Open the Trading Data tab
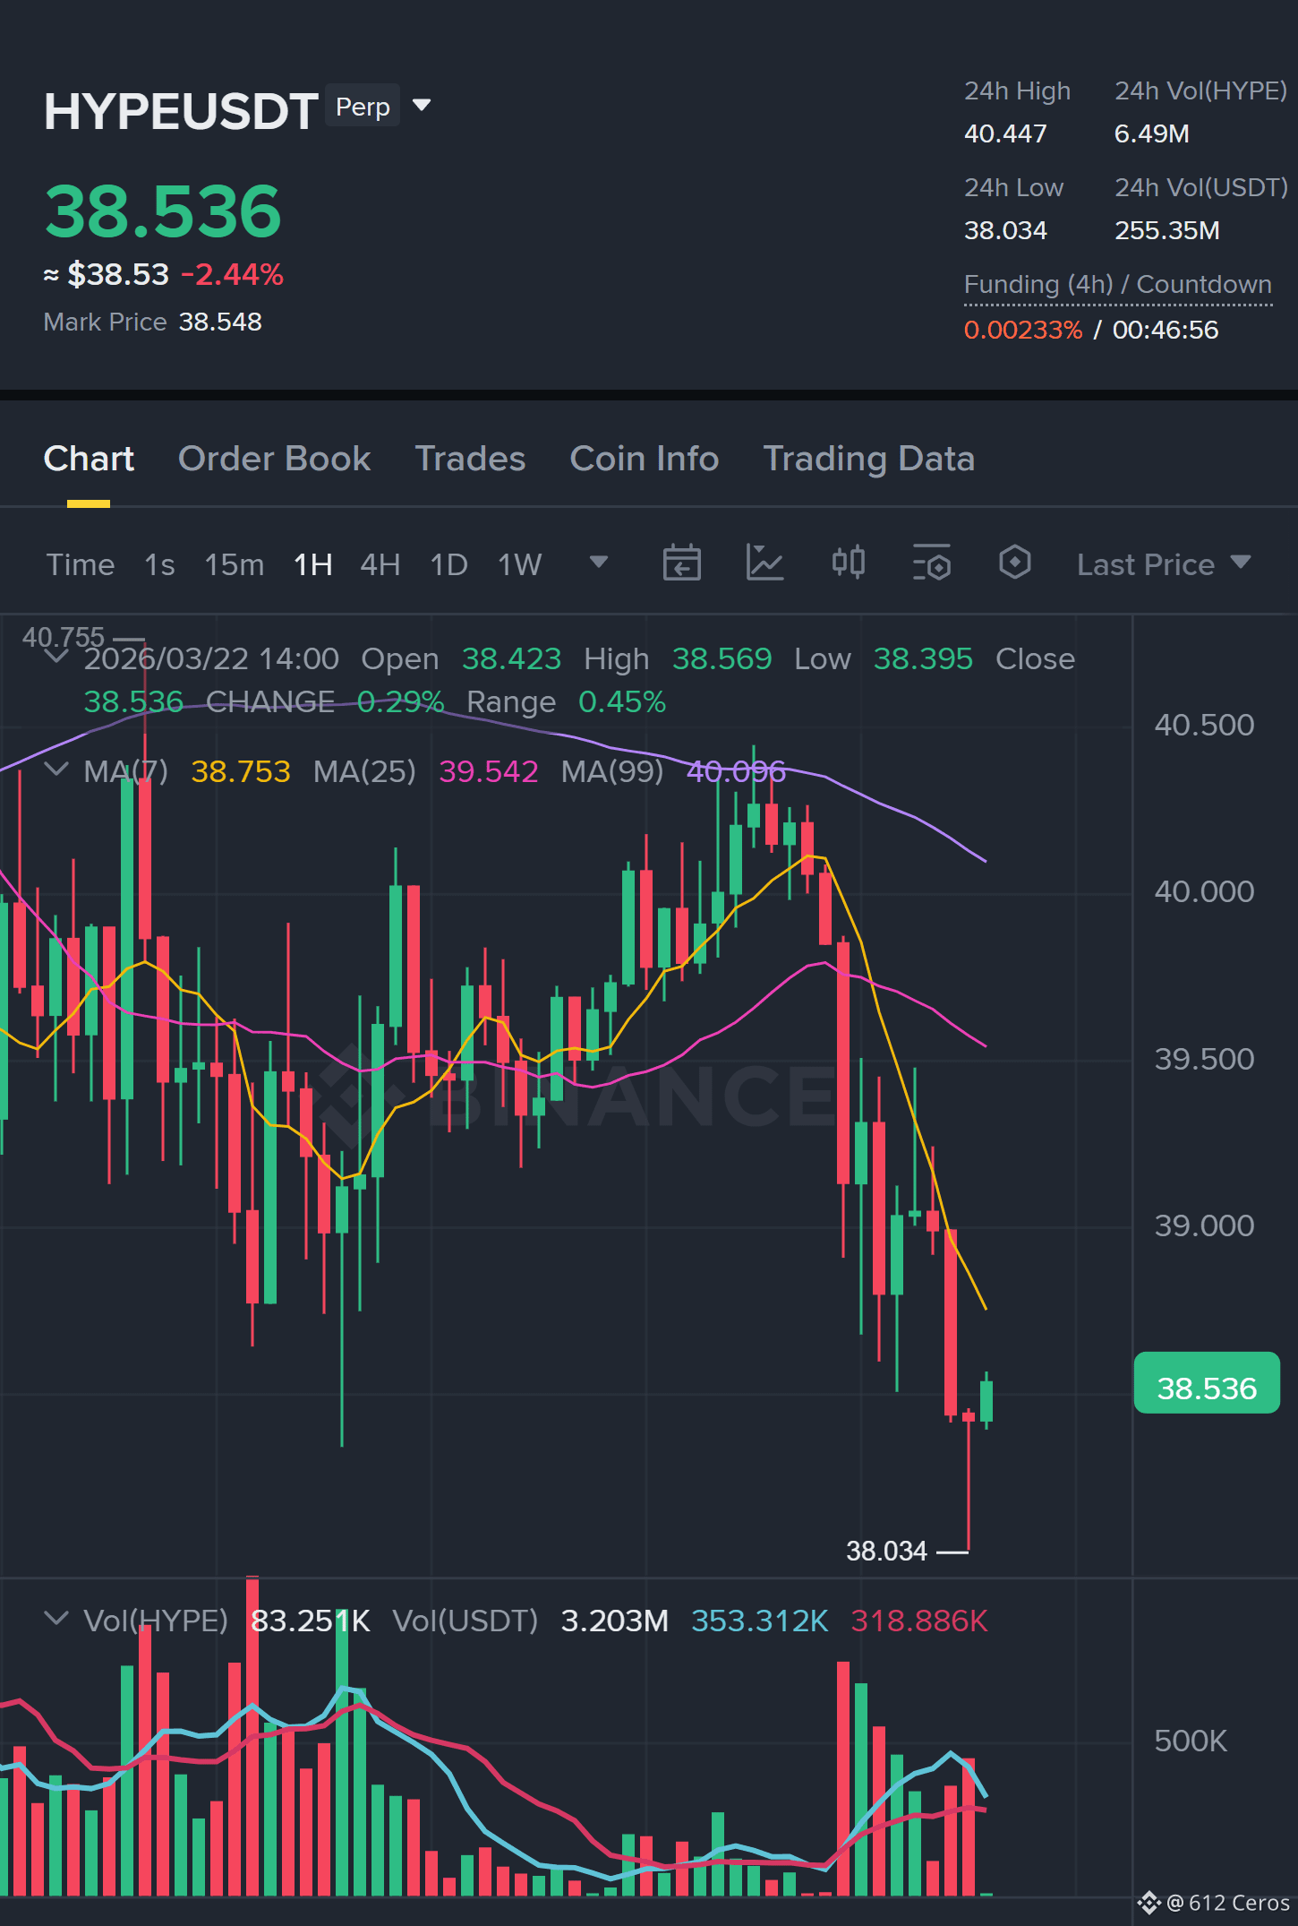 pos(868,459)
